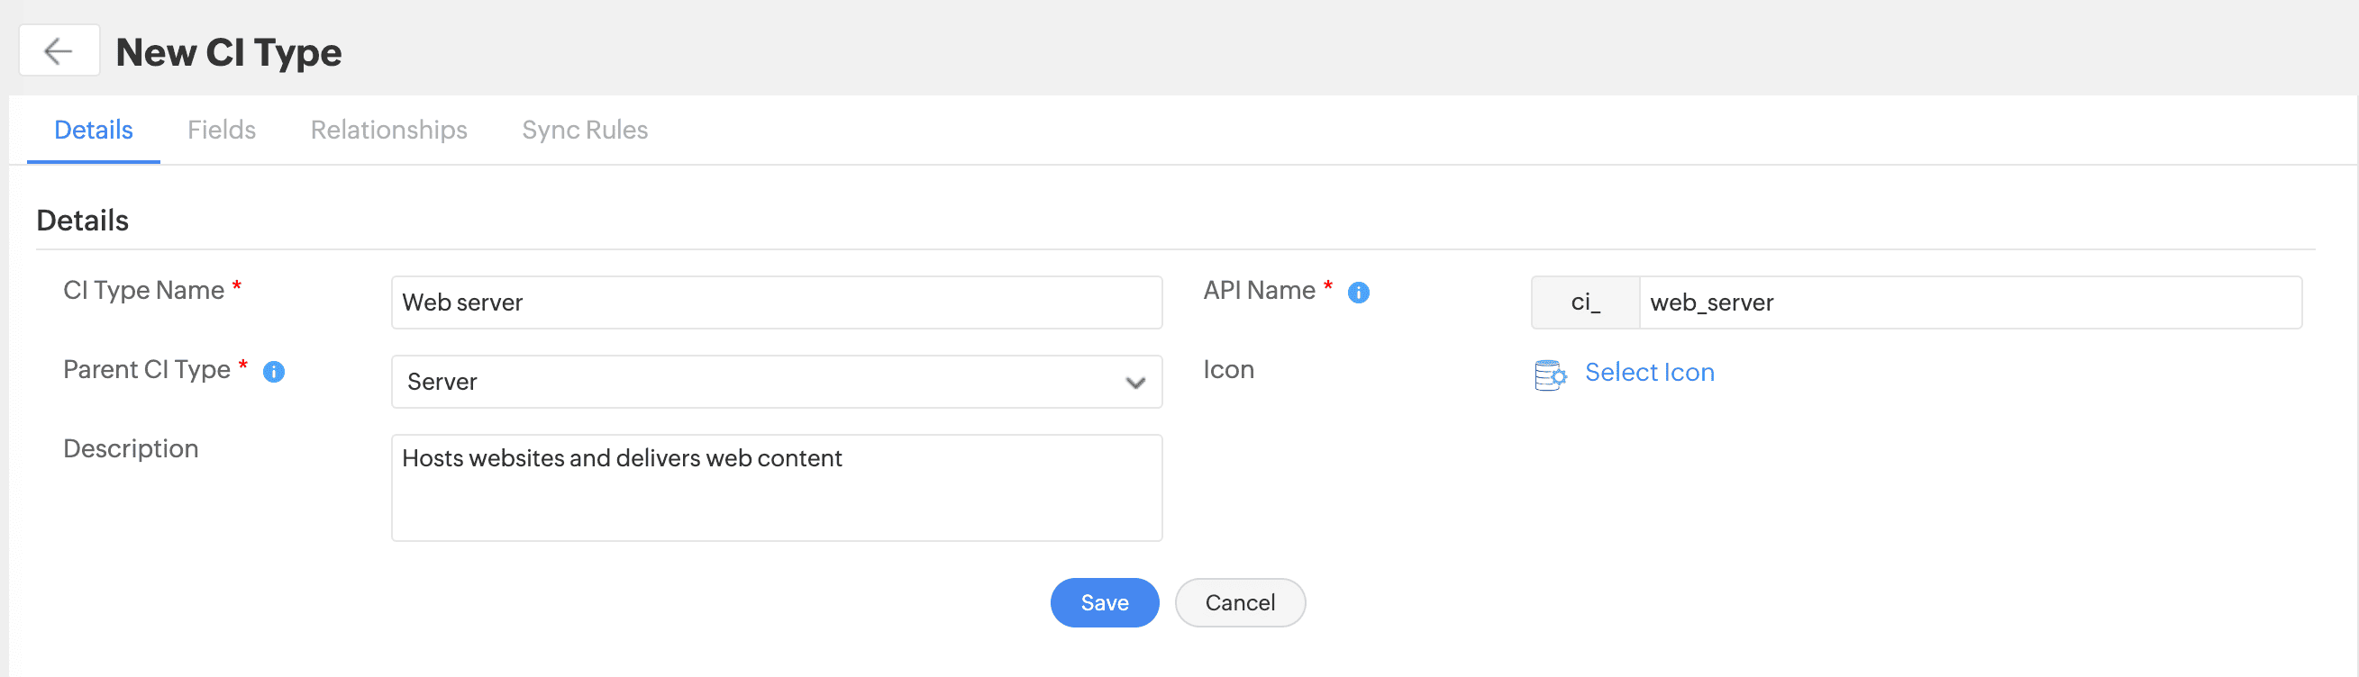This screenshot has height=677, width=2359.
Task: Select the Details tab
Action: 94,130
